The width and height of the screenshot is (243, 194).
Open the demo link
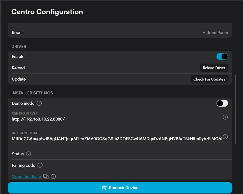pyautogui.click(x=26, y=177)
